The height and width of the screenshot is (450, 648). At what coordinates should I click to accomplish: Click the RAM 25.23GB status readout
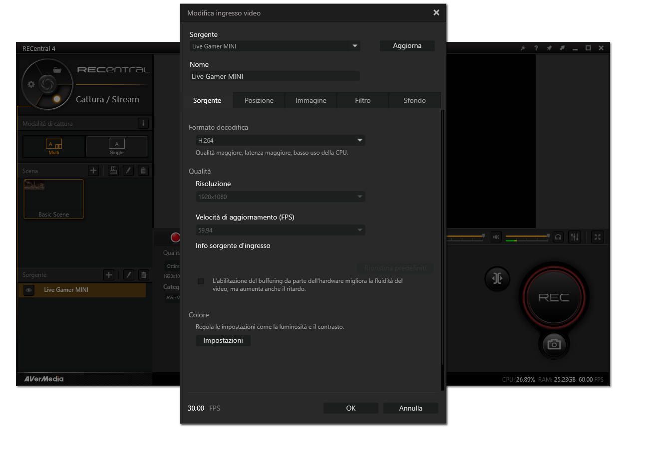coord(557,380)
